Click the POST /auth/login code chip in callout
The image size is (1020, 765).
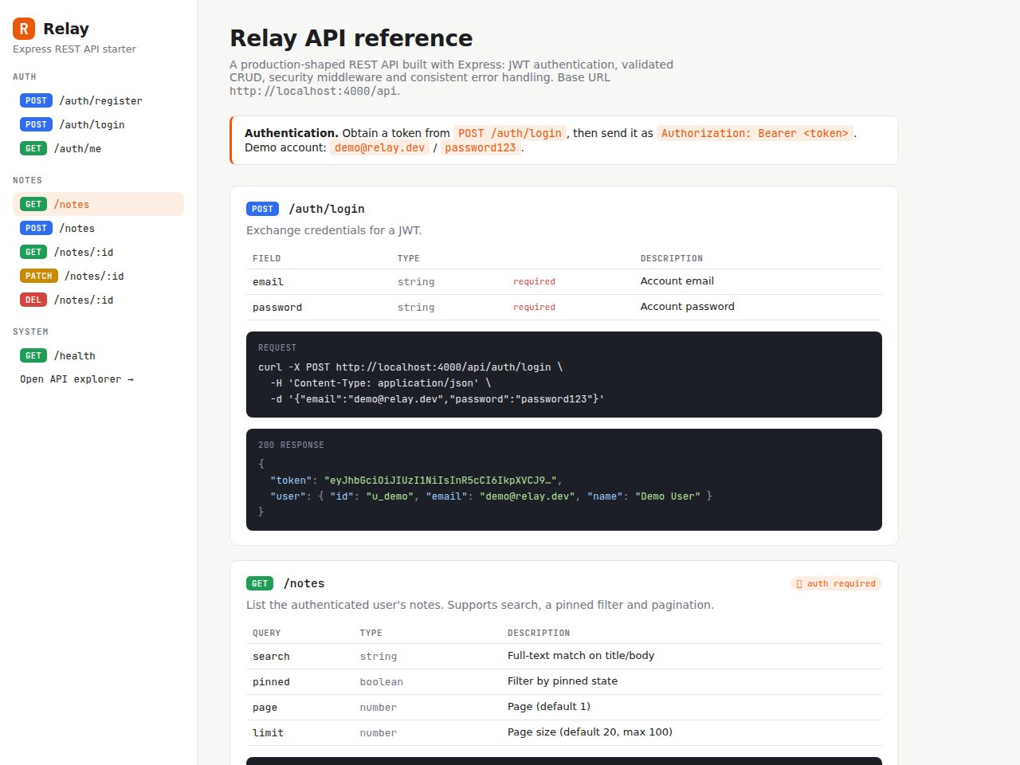point(510,133)
